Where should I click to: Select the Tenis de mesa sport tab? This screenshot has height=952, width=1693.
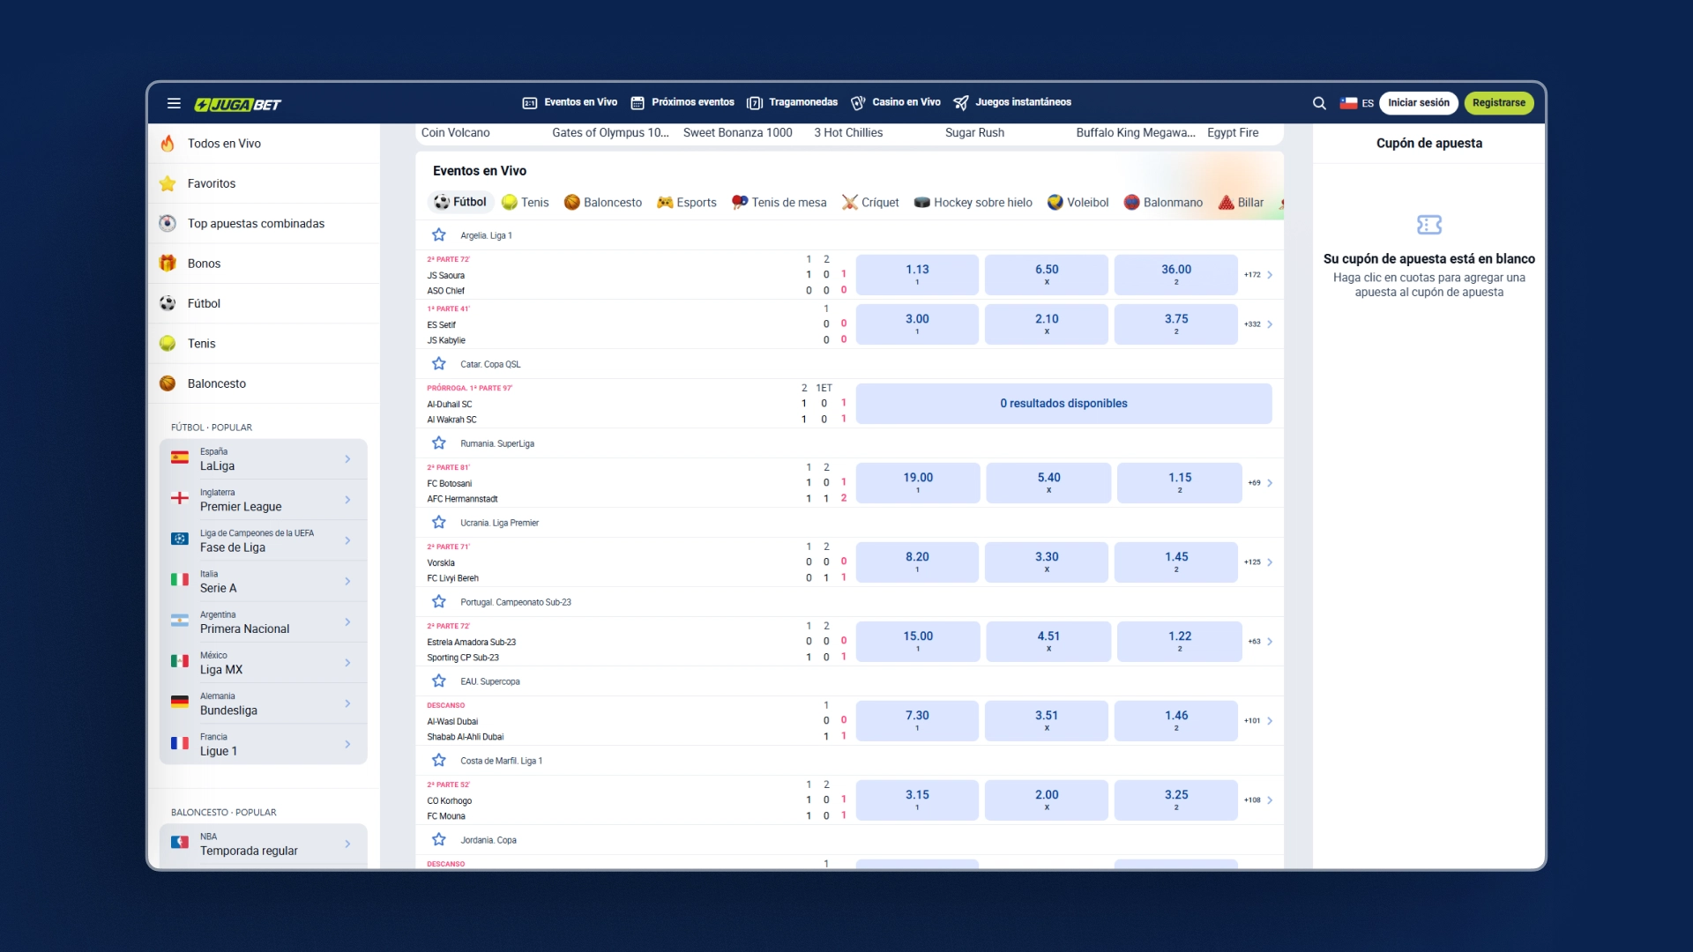779,203
